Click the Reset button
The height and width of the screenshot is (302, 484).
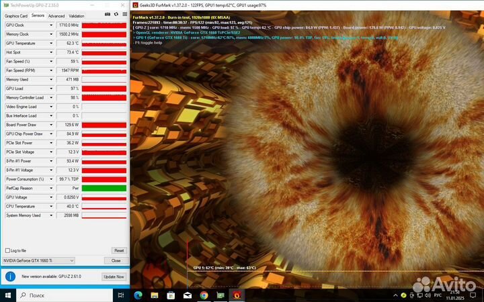pyautogui.click(x=118, y=250)
